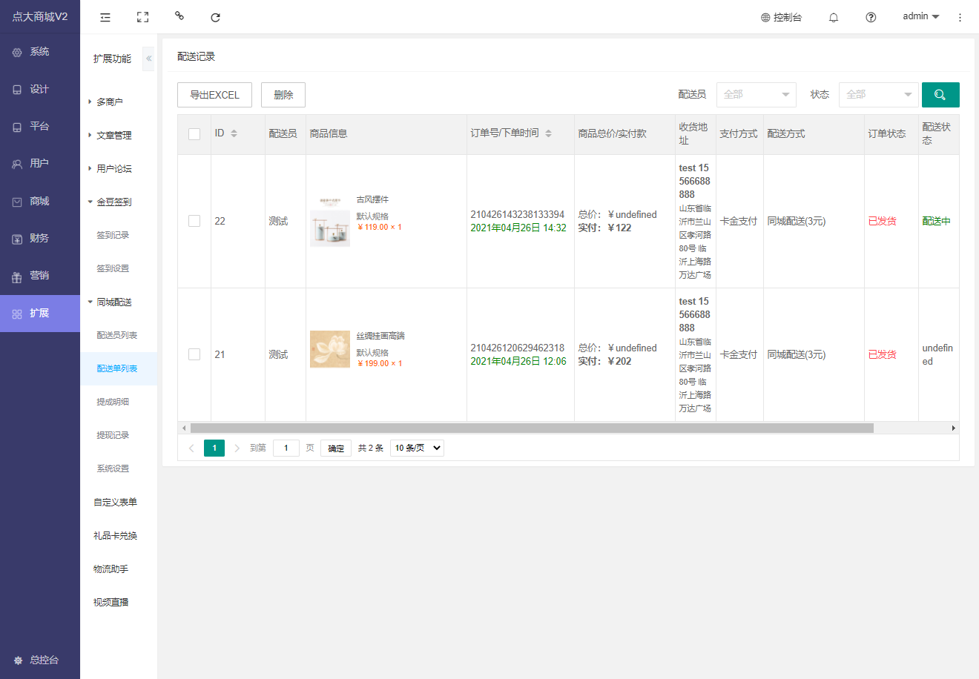Click the refresh icon in top bar
This screenshot has width=979, height=679.
pos(215,17)
